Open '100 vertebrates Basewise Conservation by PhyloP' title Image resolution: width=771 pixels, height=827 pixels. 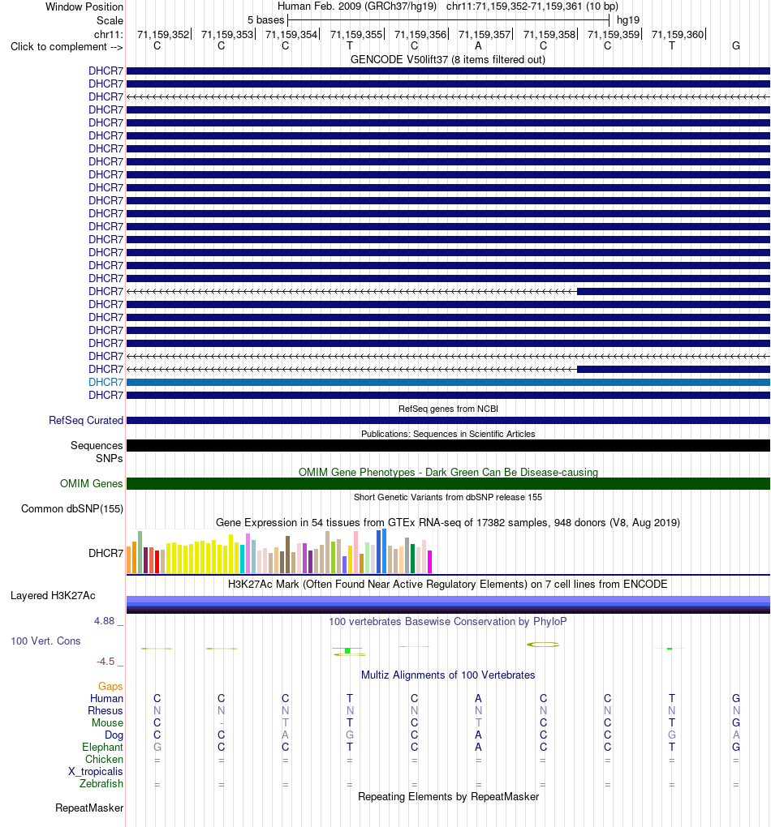click(448, 622)
